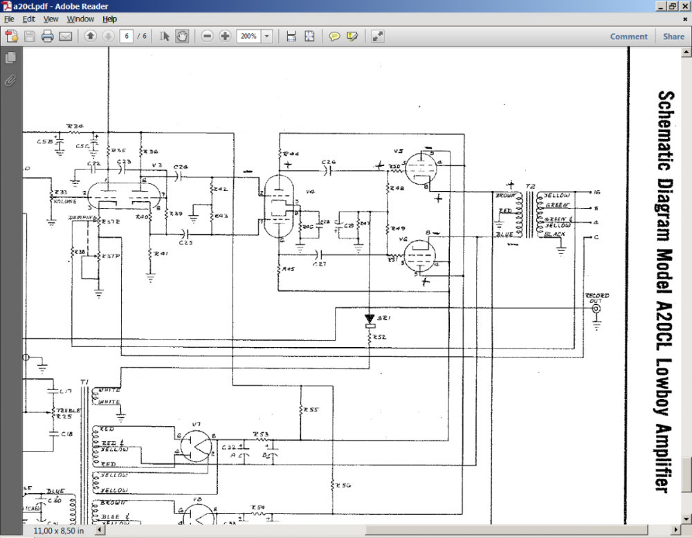
Task: Click the Zoom Out minus icon
Action: [208, 36]
